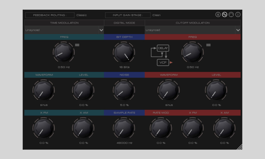Screen dimensions: 265x159
Task: Click the Cutoff Modulation dropdown chevron
Action: click(238, 30)
